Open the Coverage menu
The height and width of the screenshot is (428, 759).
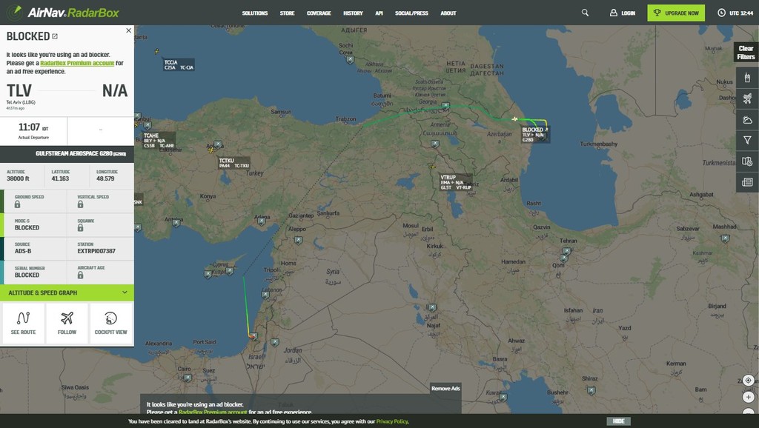tap(319, 13)
